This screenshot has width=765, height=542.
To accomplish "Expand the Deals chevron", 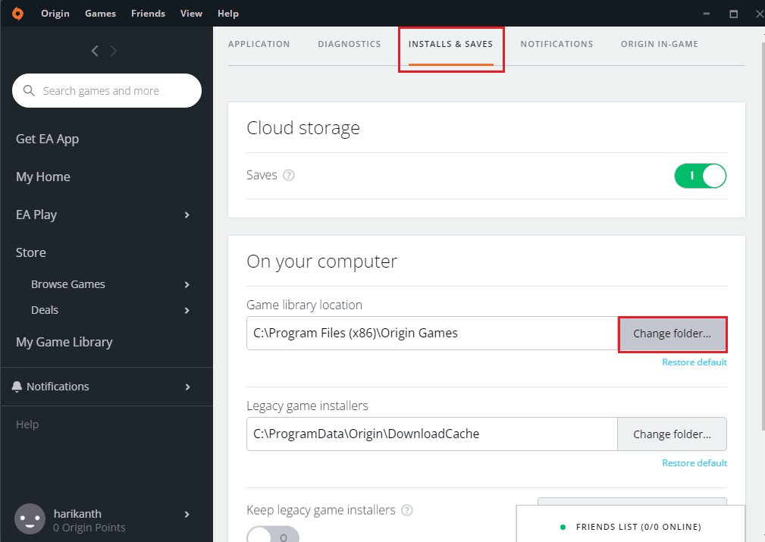I will (x=187, y=310).
